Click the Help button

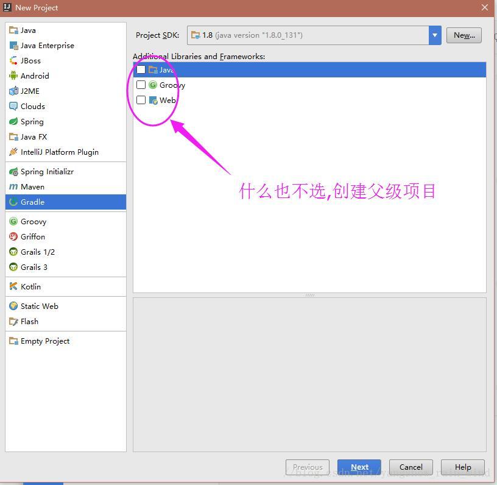pos(463,467)
